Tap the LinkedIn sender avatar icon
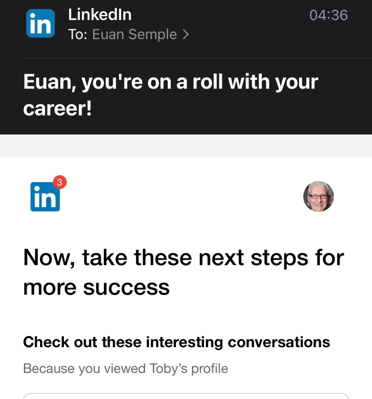 click(40, 23)
